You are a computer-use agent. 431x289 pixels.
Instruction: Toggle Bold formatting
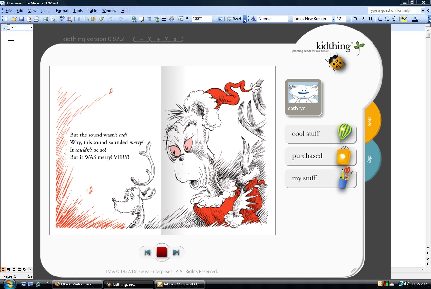355,19
